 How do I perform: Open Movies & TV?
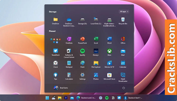tap(109, 64)
